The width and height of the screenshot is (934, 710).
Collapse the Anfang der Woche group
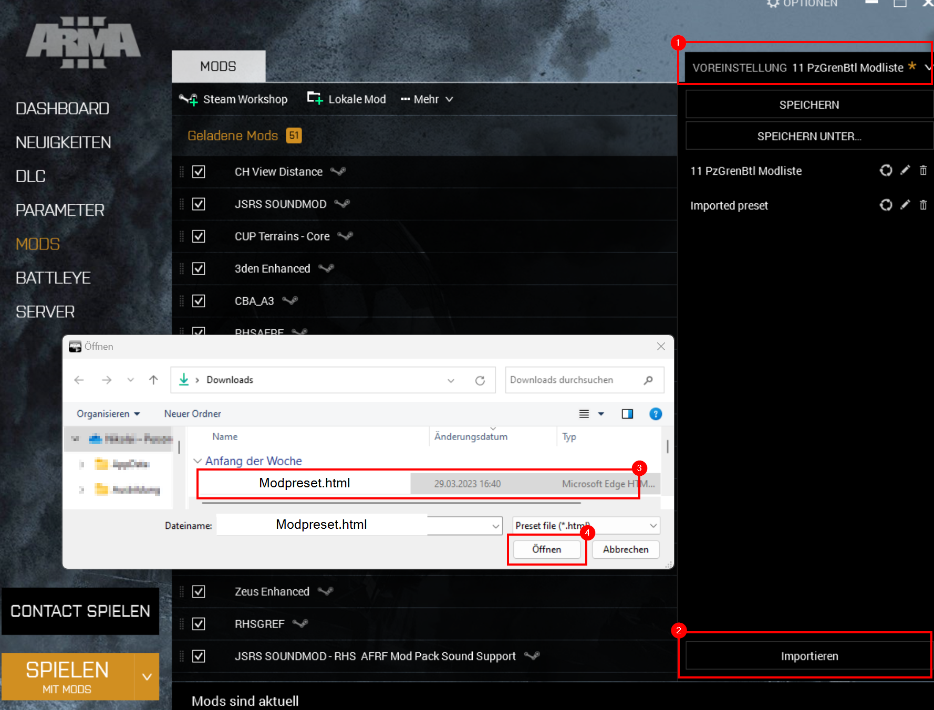tap(198, 461)
